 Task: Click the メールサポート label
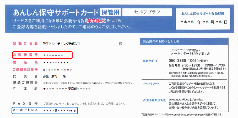(151, 84)
